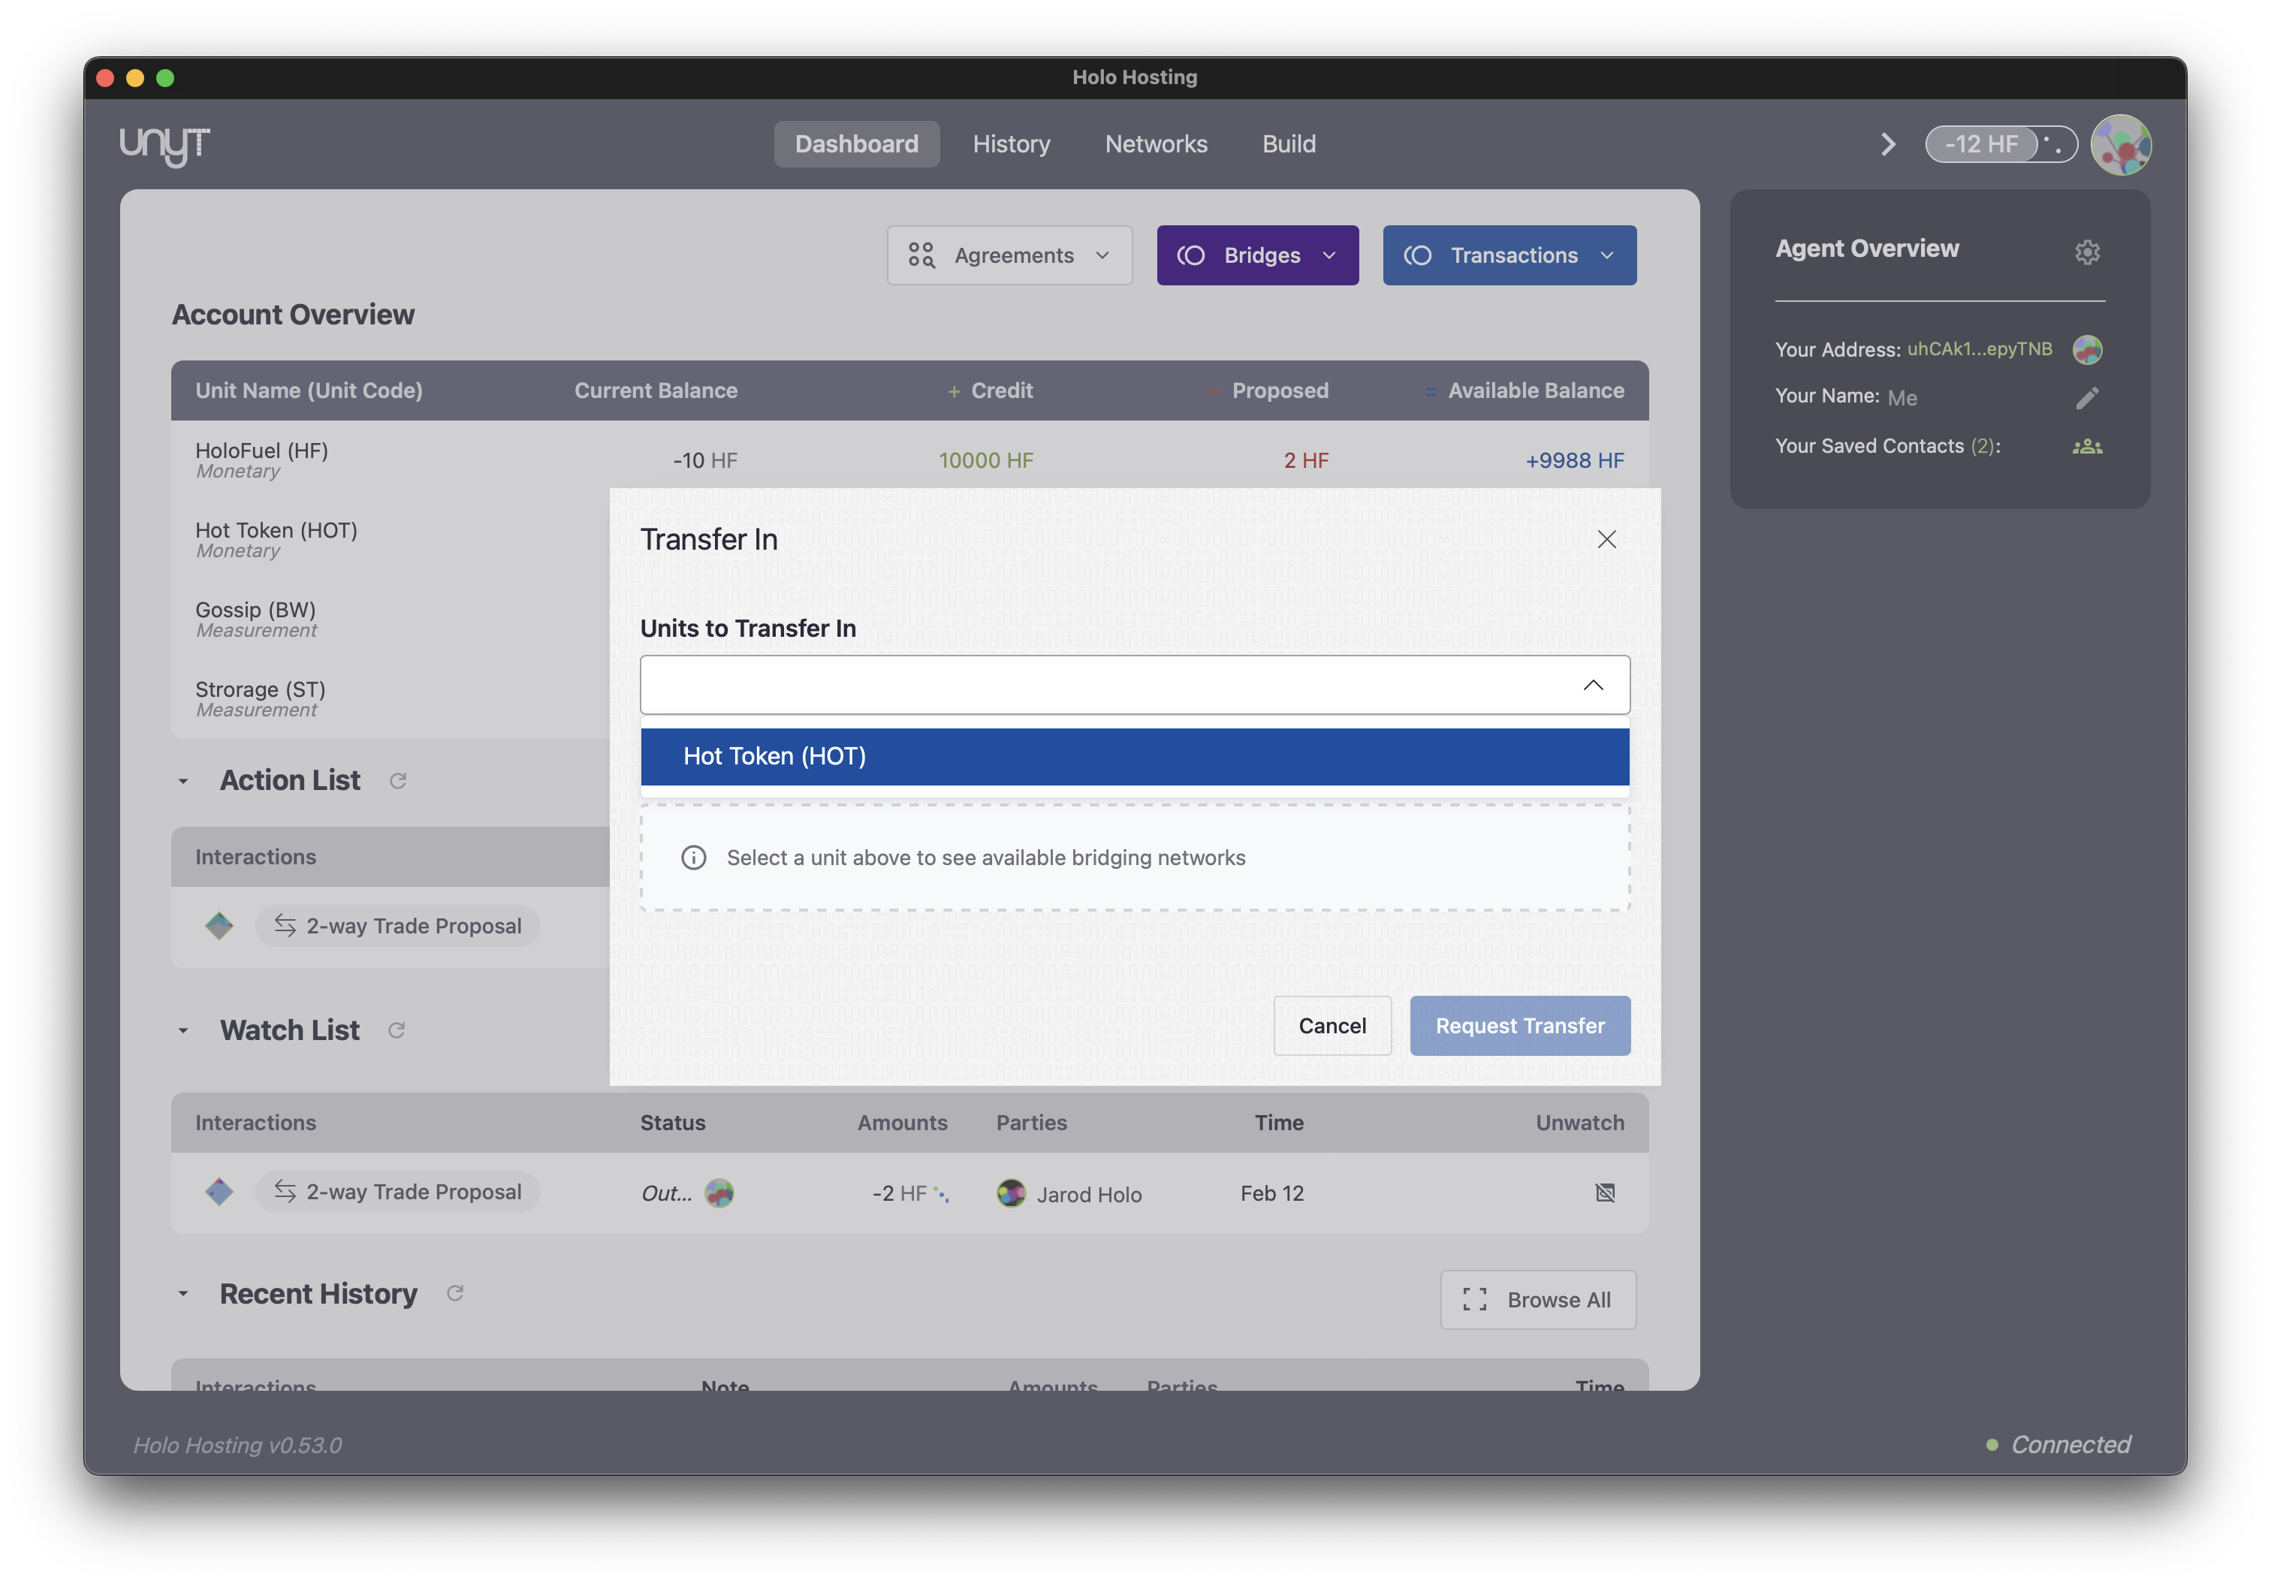2271x1586 pixels.
Task: Click the unyt logo
Action: [x=165, y=146]
